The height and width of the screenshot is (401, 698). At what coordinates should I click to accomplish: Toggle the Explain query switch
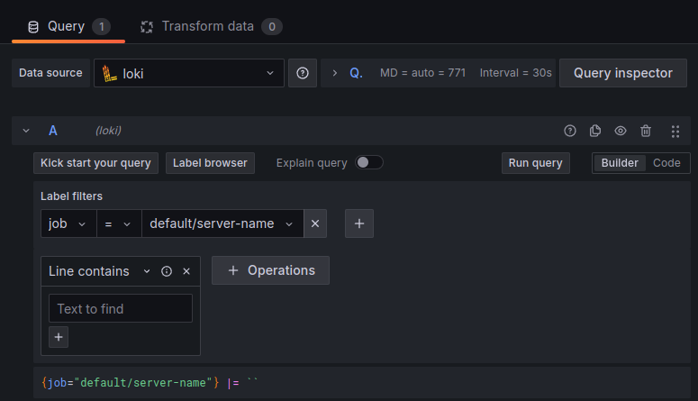368,162
